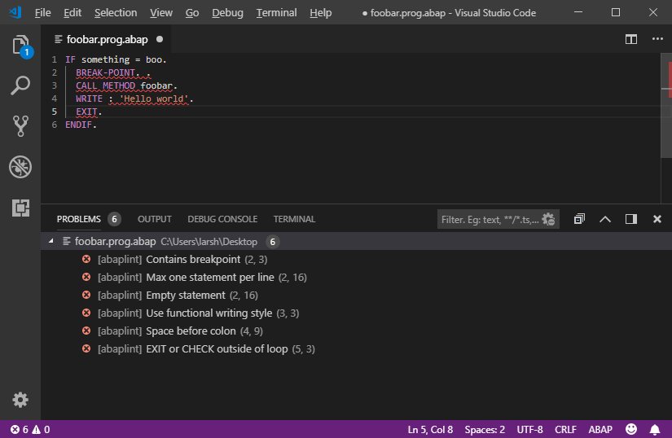Change end of line sequence CRLF

pos(565,429)
